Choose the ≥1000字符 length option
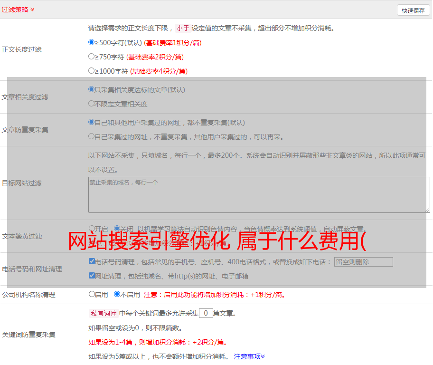Image resolution: width=433 pixels, height=365 pixels. coord(92,71)
